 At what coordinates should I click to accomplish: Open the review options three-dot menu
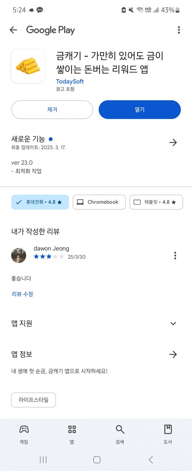[175, 256]
